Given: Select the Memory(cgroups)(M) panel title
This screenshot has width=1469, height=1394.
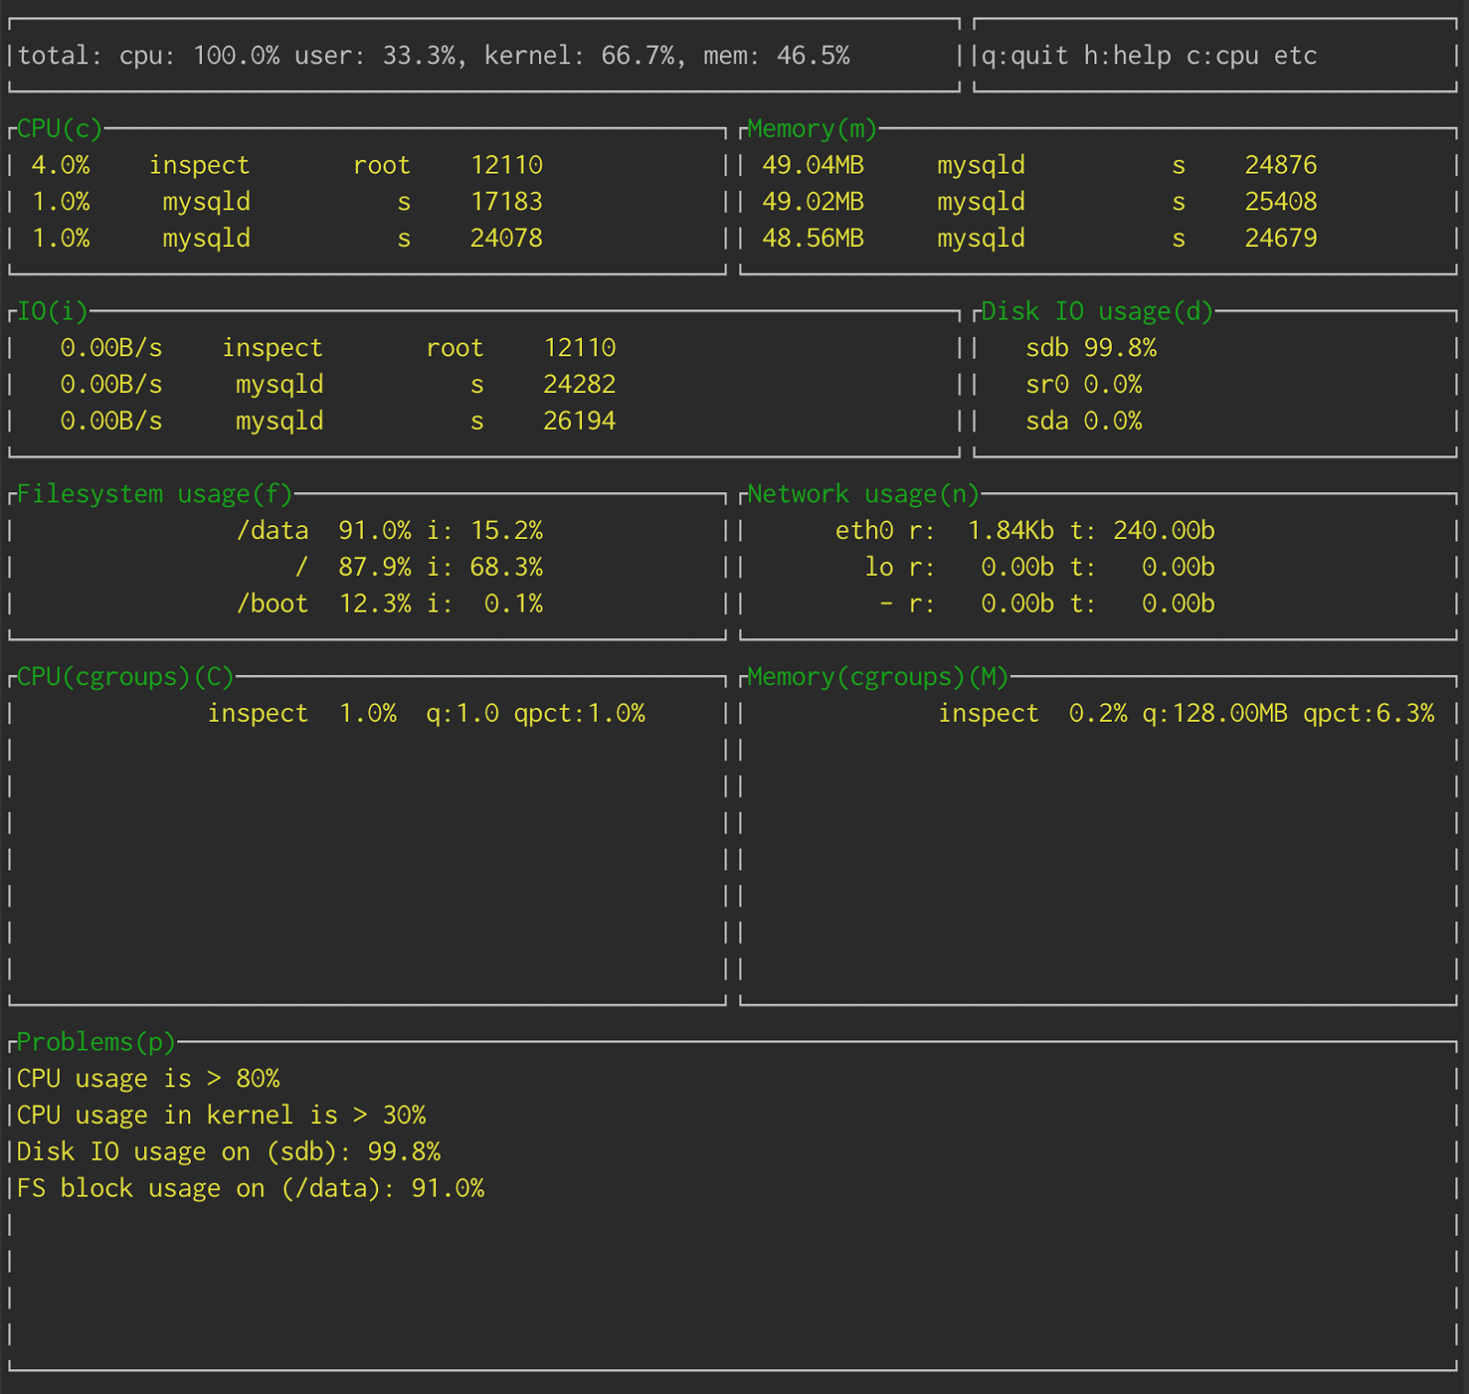Looking at the screenshot, I should (879, 677).
